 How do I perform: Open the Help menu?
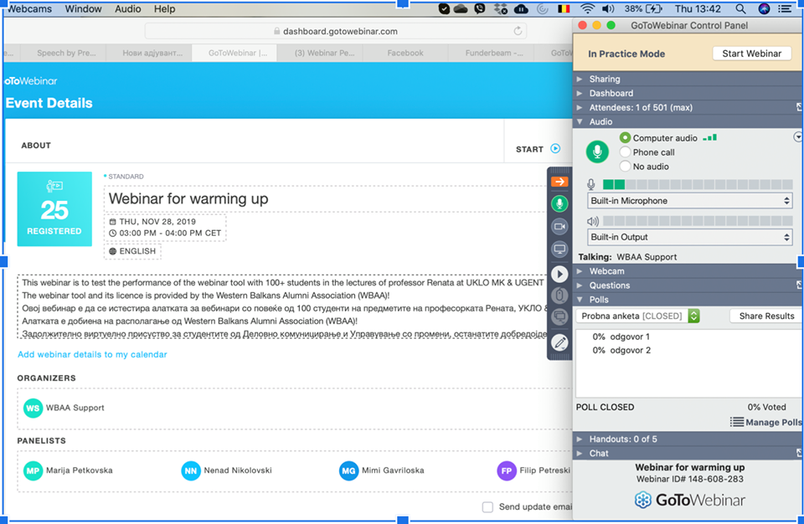tap(165, 8)
